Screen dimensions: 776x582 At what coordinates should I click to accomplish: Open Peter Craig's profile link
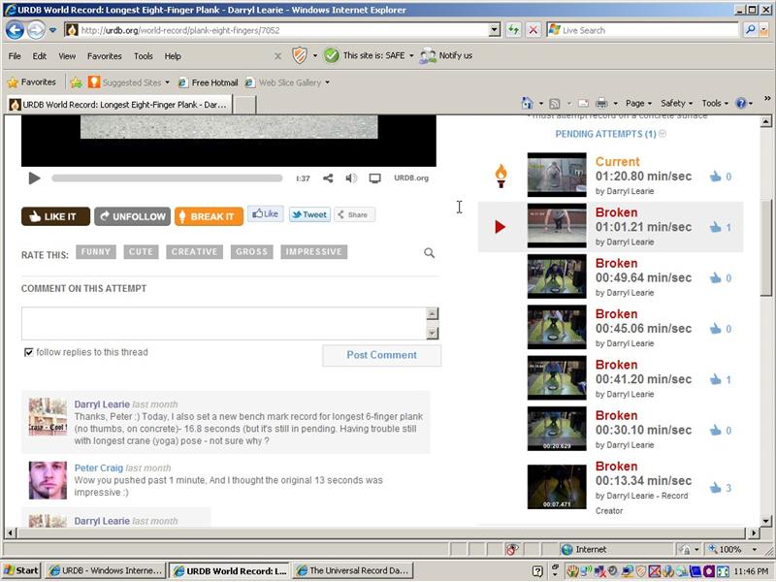coord(99,468)
